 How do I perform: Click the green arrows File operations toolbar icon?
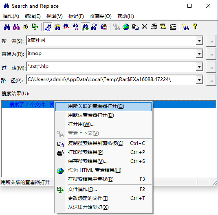35,27
